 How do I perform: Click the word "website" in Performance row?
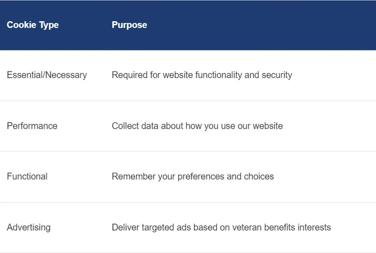tap(267, 126)
